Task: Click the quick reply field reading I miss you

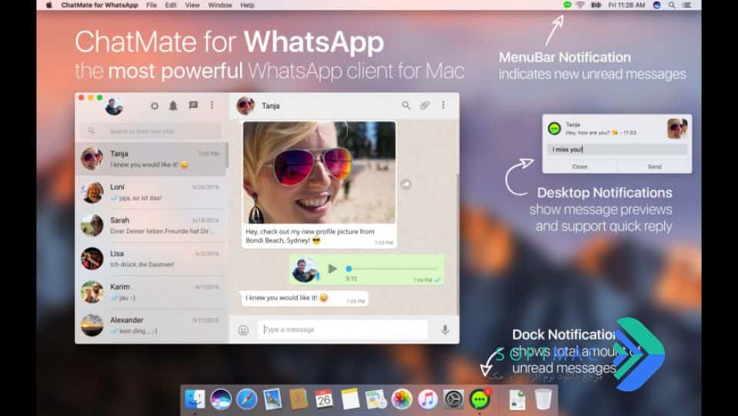Action: [x=616, y=149]
